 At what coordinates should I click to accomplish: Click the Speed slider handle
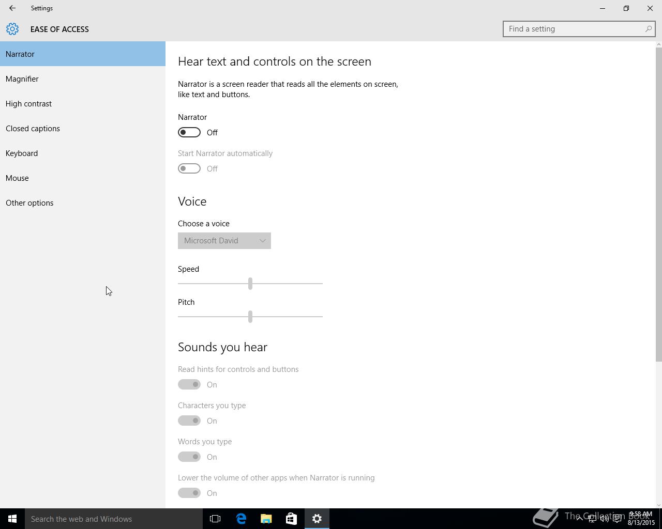pos(250,283)
